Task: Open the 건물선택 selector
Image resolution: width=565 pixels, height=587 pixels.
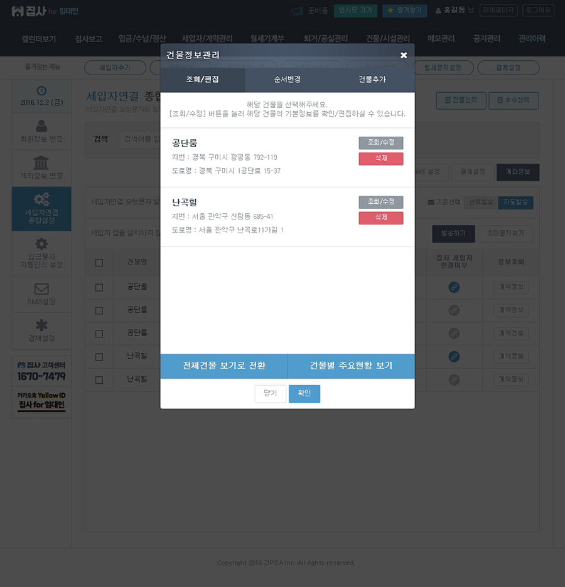Action: coord(461,100)
